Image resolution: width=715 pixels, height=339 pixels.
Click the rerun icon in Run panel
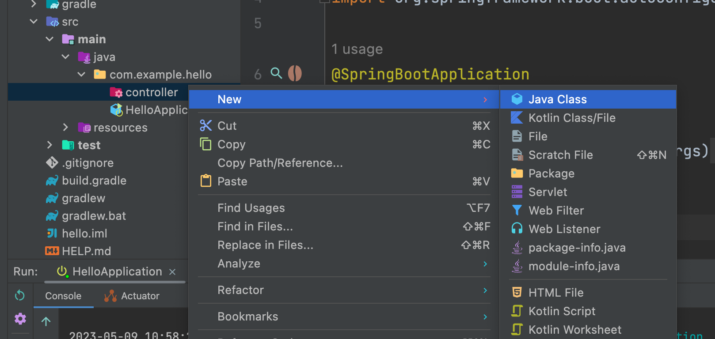[x=20, y=295]
